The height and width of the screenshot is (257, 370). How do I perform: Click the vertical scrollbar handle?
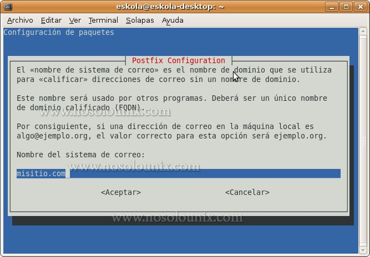[363, 141]
